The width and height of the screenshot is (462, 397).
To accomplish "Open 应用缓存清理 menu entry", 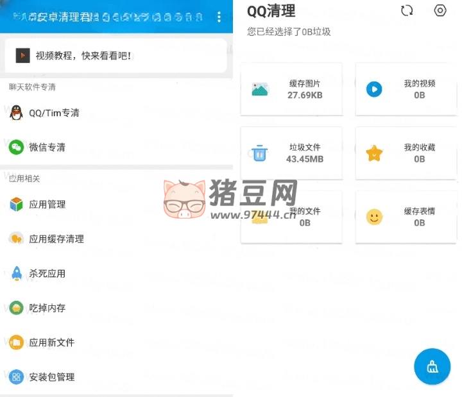I will pos(56,239).
